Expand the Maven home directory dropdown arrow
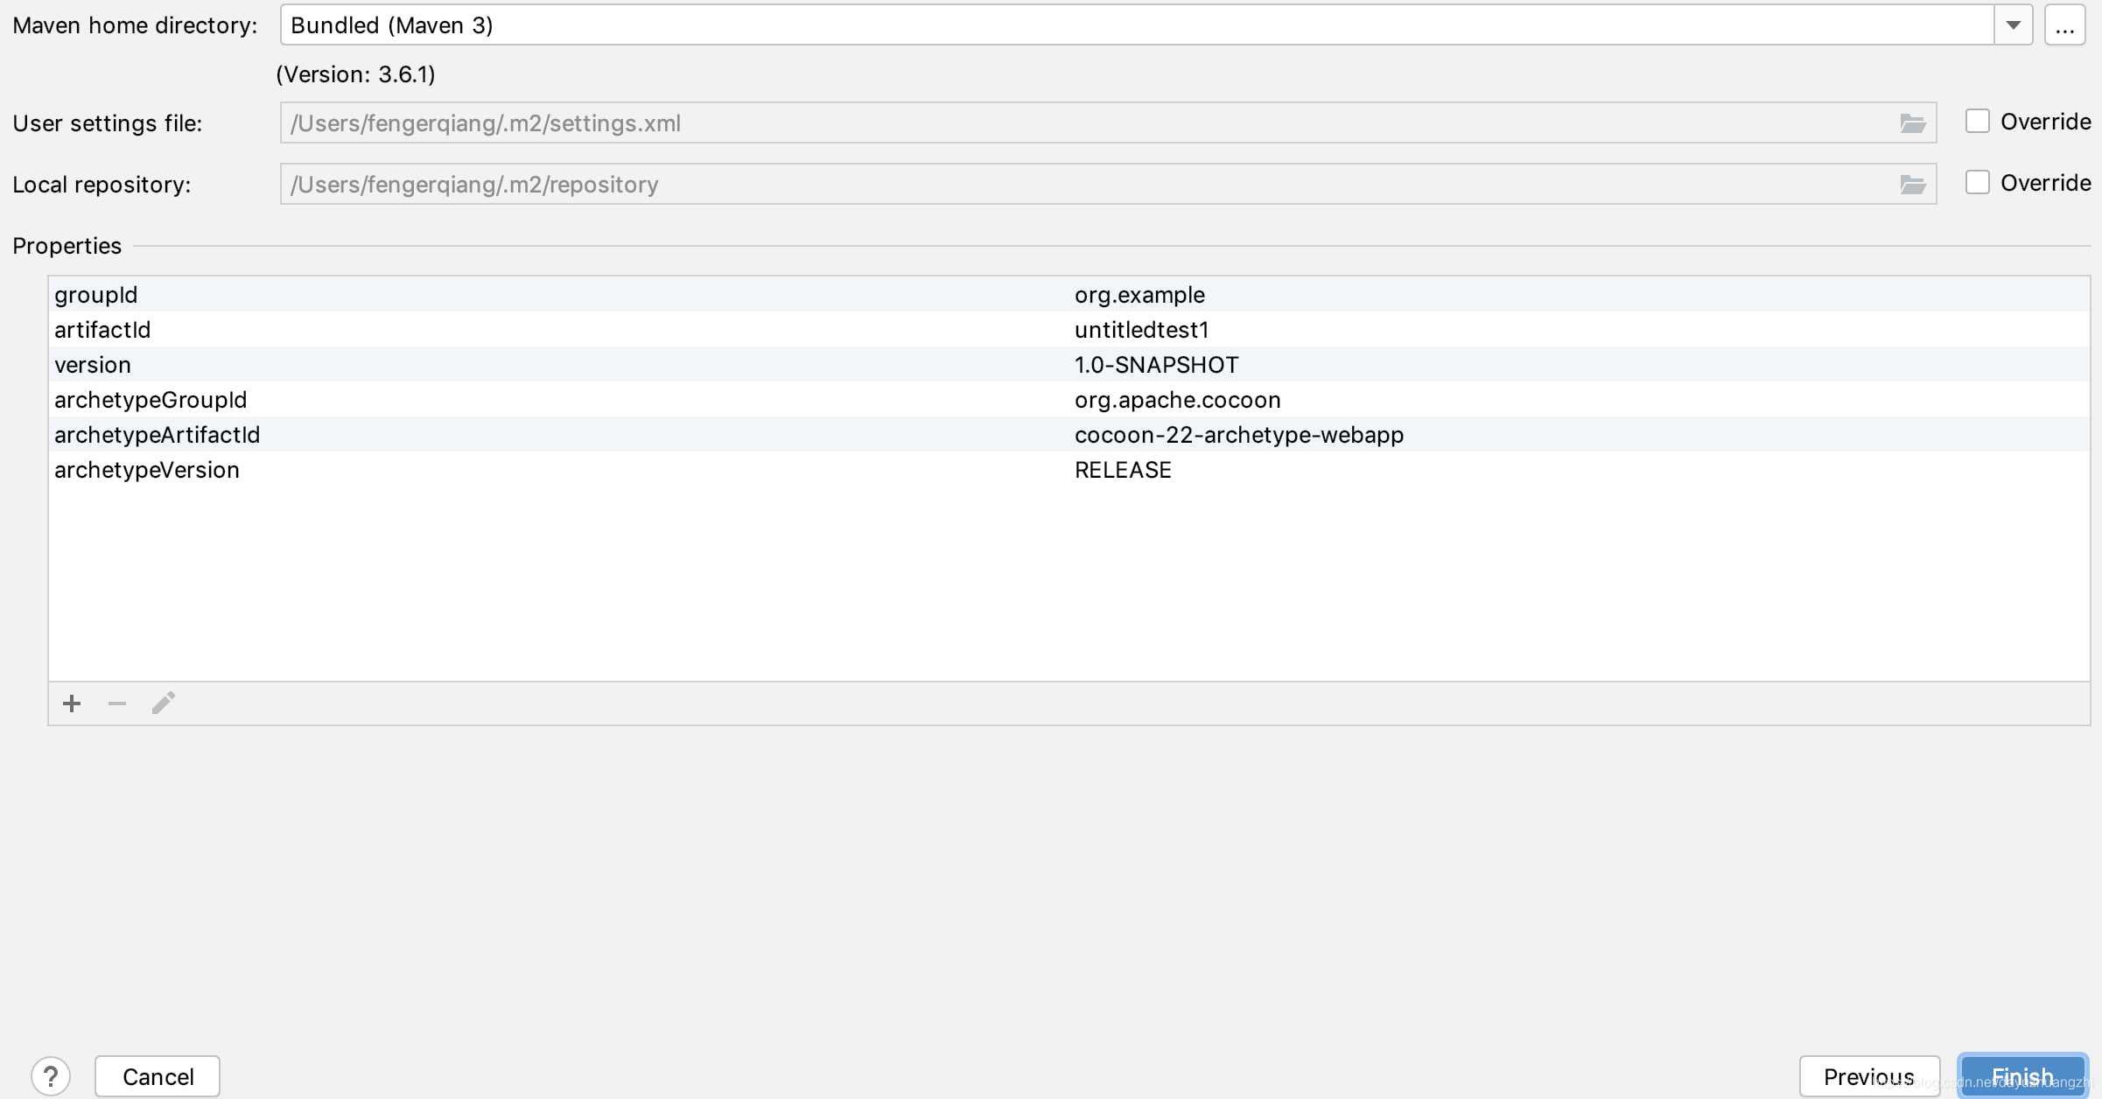Image resolution: width=2102 pixels, height=1099 pixels. pos(2013,25)
